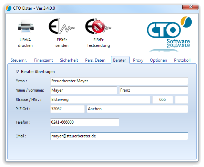Viewport: 204px width, 167px height.
Task: Click the Vorname field containing Franz
Action: pos(154,90)
